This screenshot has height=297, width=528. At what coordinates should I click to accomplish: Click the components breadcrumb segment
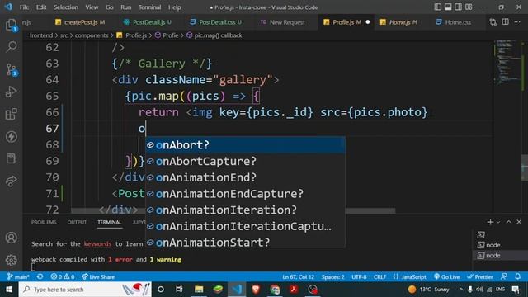click(92, 35)
